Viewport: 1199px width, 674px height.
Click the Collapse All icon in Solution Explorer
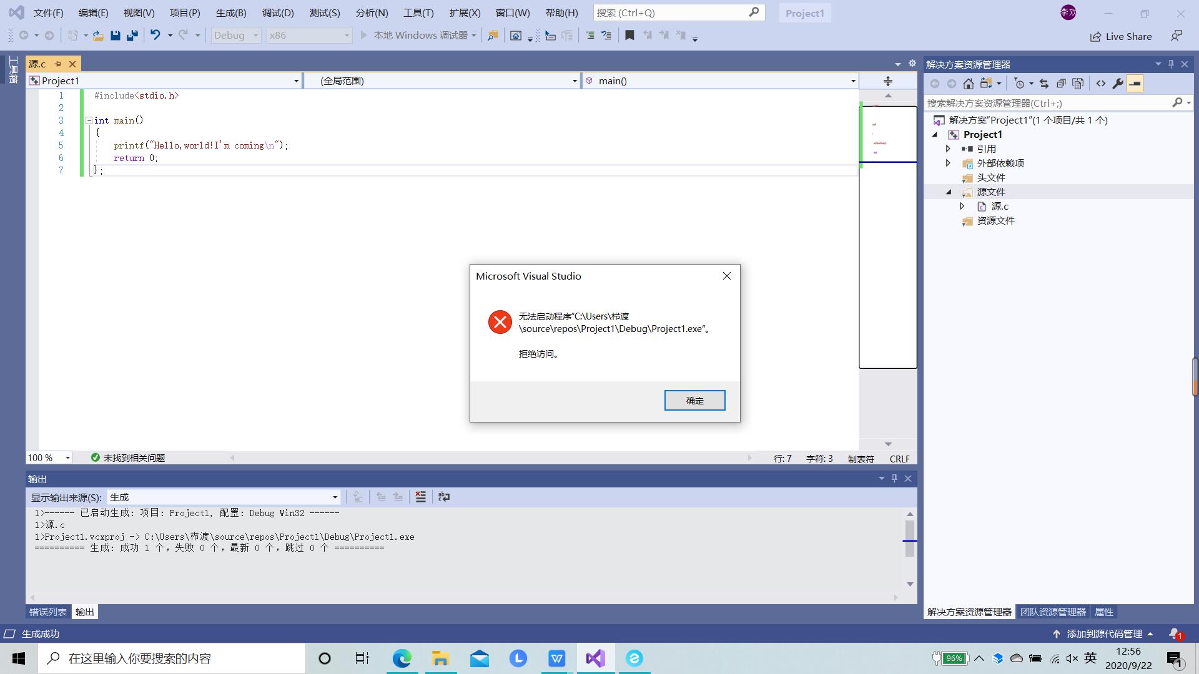click(1061, 84)
